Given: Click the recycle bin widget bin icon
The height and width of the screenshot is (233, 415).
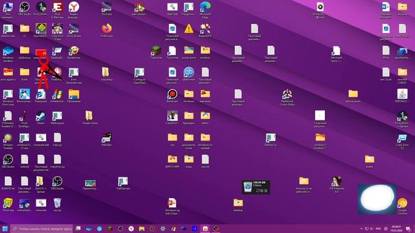Looking at the screenshot, I should [248, 187].
